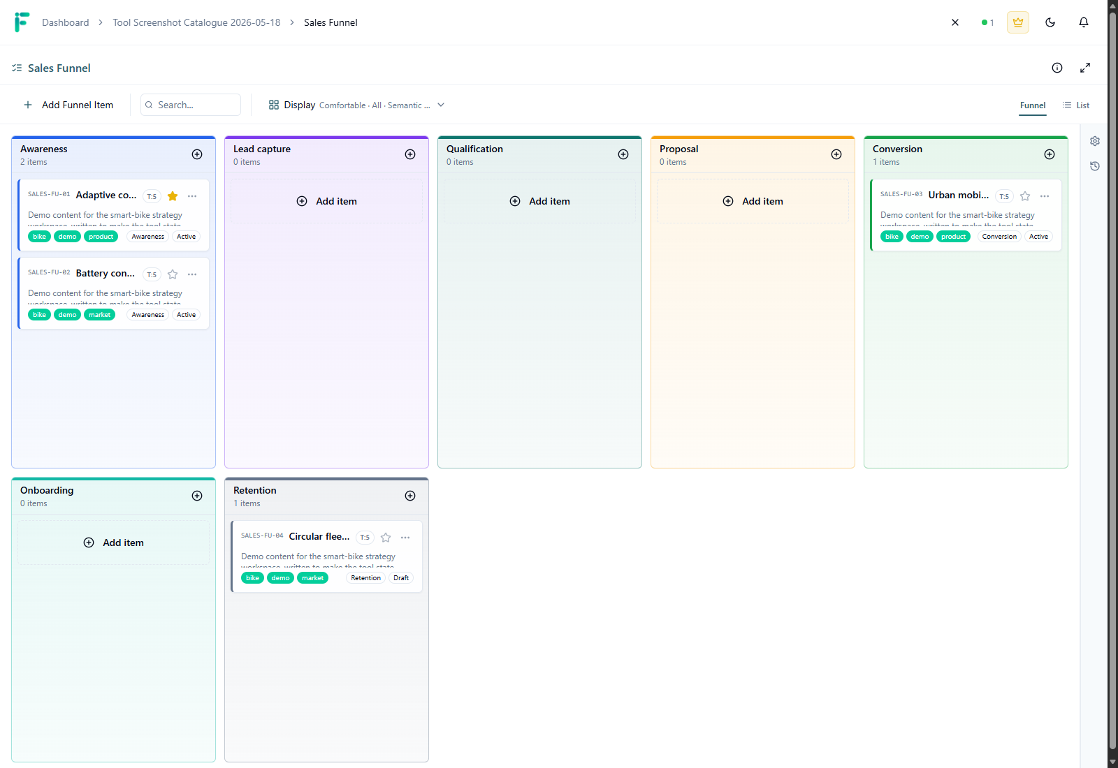
Task: Star the Circular flee... card
Action: (386, 538)
